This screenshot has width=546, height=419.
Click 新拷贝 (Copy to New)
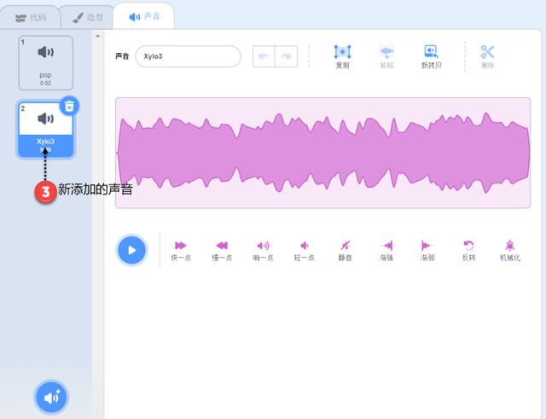click(x=431, y=57)
